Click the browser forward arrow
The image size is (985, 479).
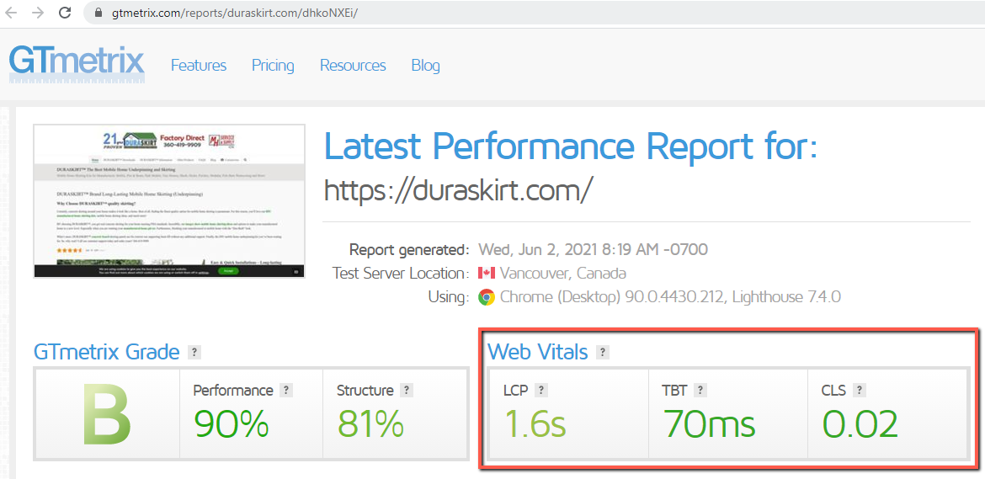point(38,13)
